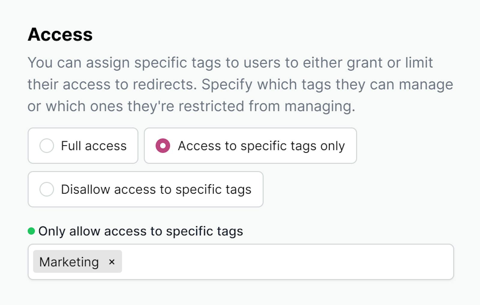
Task: Click the "Disallow access to specific tags" label text
Action: click(x=156, y=189)
